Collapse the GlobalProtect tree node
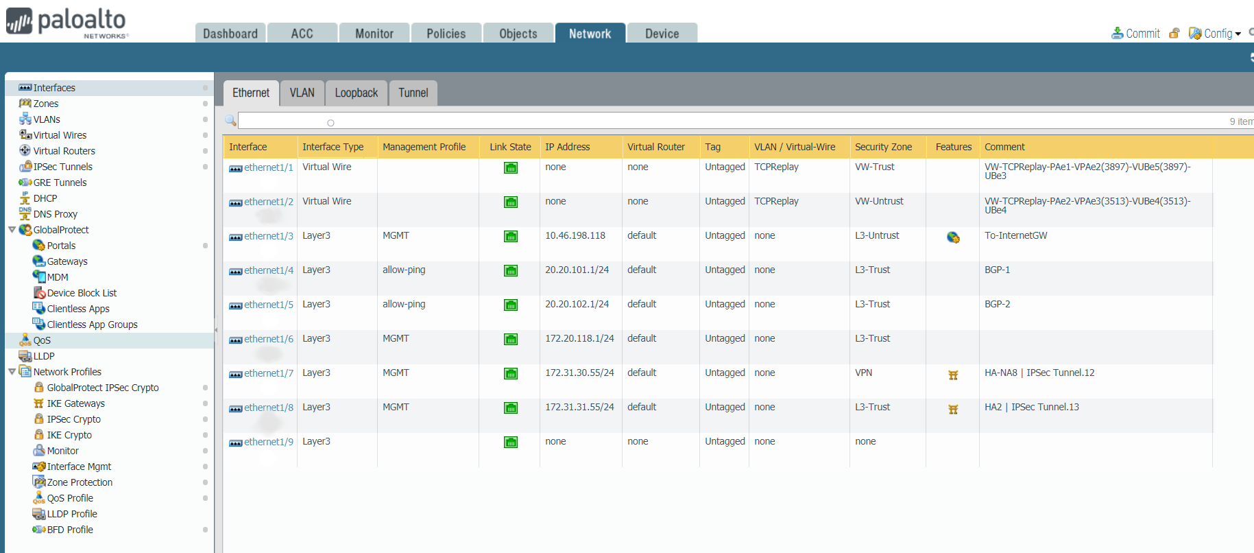The height and width of the screenshot is (553, 1254). coord(12,230)
